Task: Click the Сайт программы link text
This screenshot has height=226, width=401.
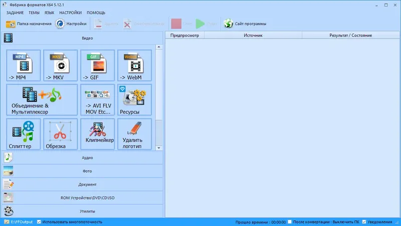Action: (x=250, y=24)
